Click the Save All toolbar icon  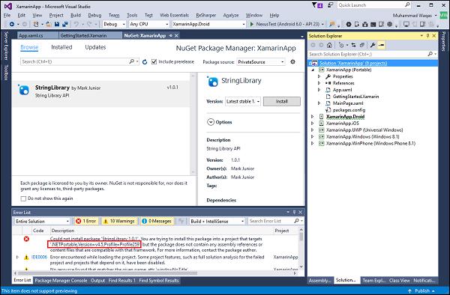pyautogui.click(x=65, y=24)
